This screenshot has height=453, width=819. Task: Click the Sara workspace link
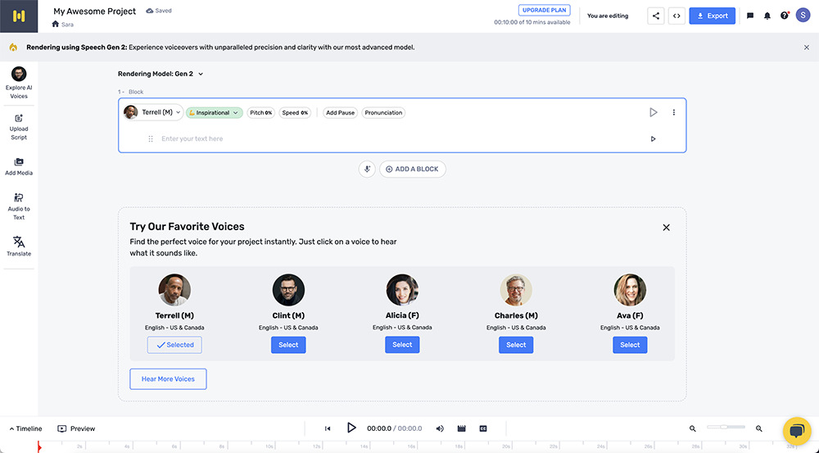click(x=67, y=25)
